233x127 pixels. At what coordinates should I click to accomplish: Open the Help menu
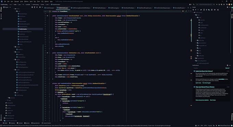(x=51, y=1)
